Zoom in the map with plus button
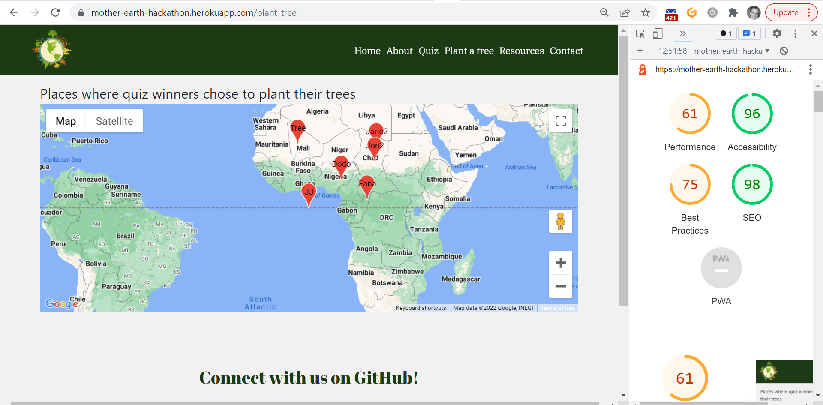Screen dimensions: 823x405 (x=561, y=263)
